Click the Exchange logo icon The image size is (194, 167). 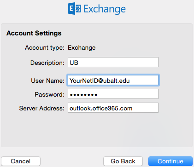coord(74,8)
